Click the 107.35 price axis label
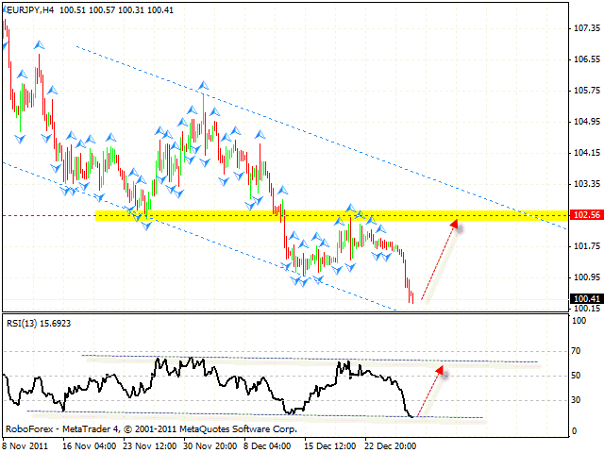 [x=587, y=28]
